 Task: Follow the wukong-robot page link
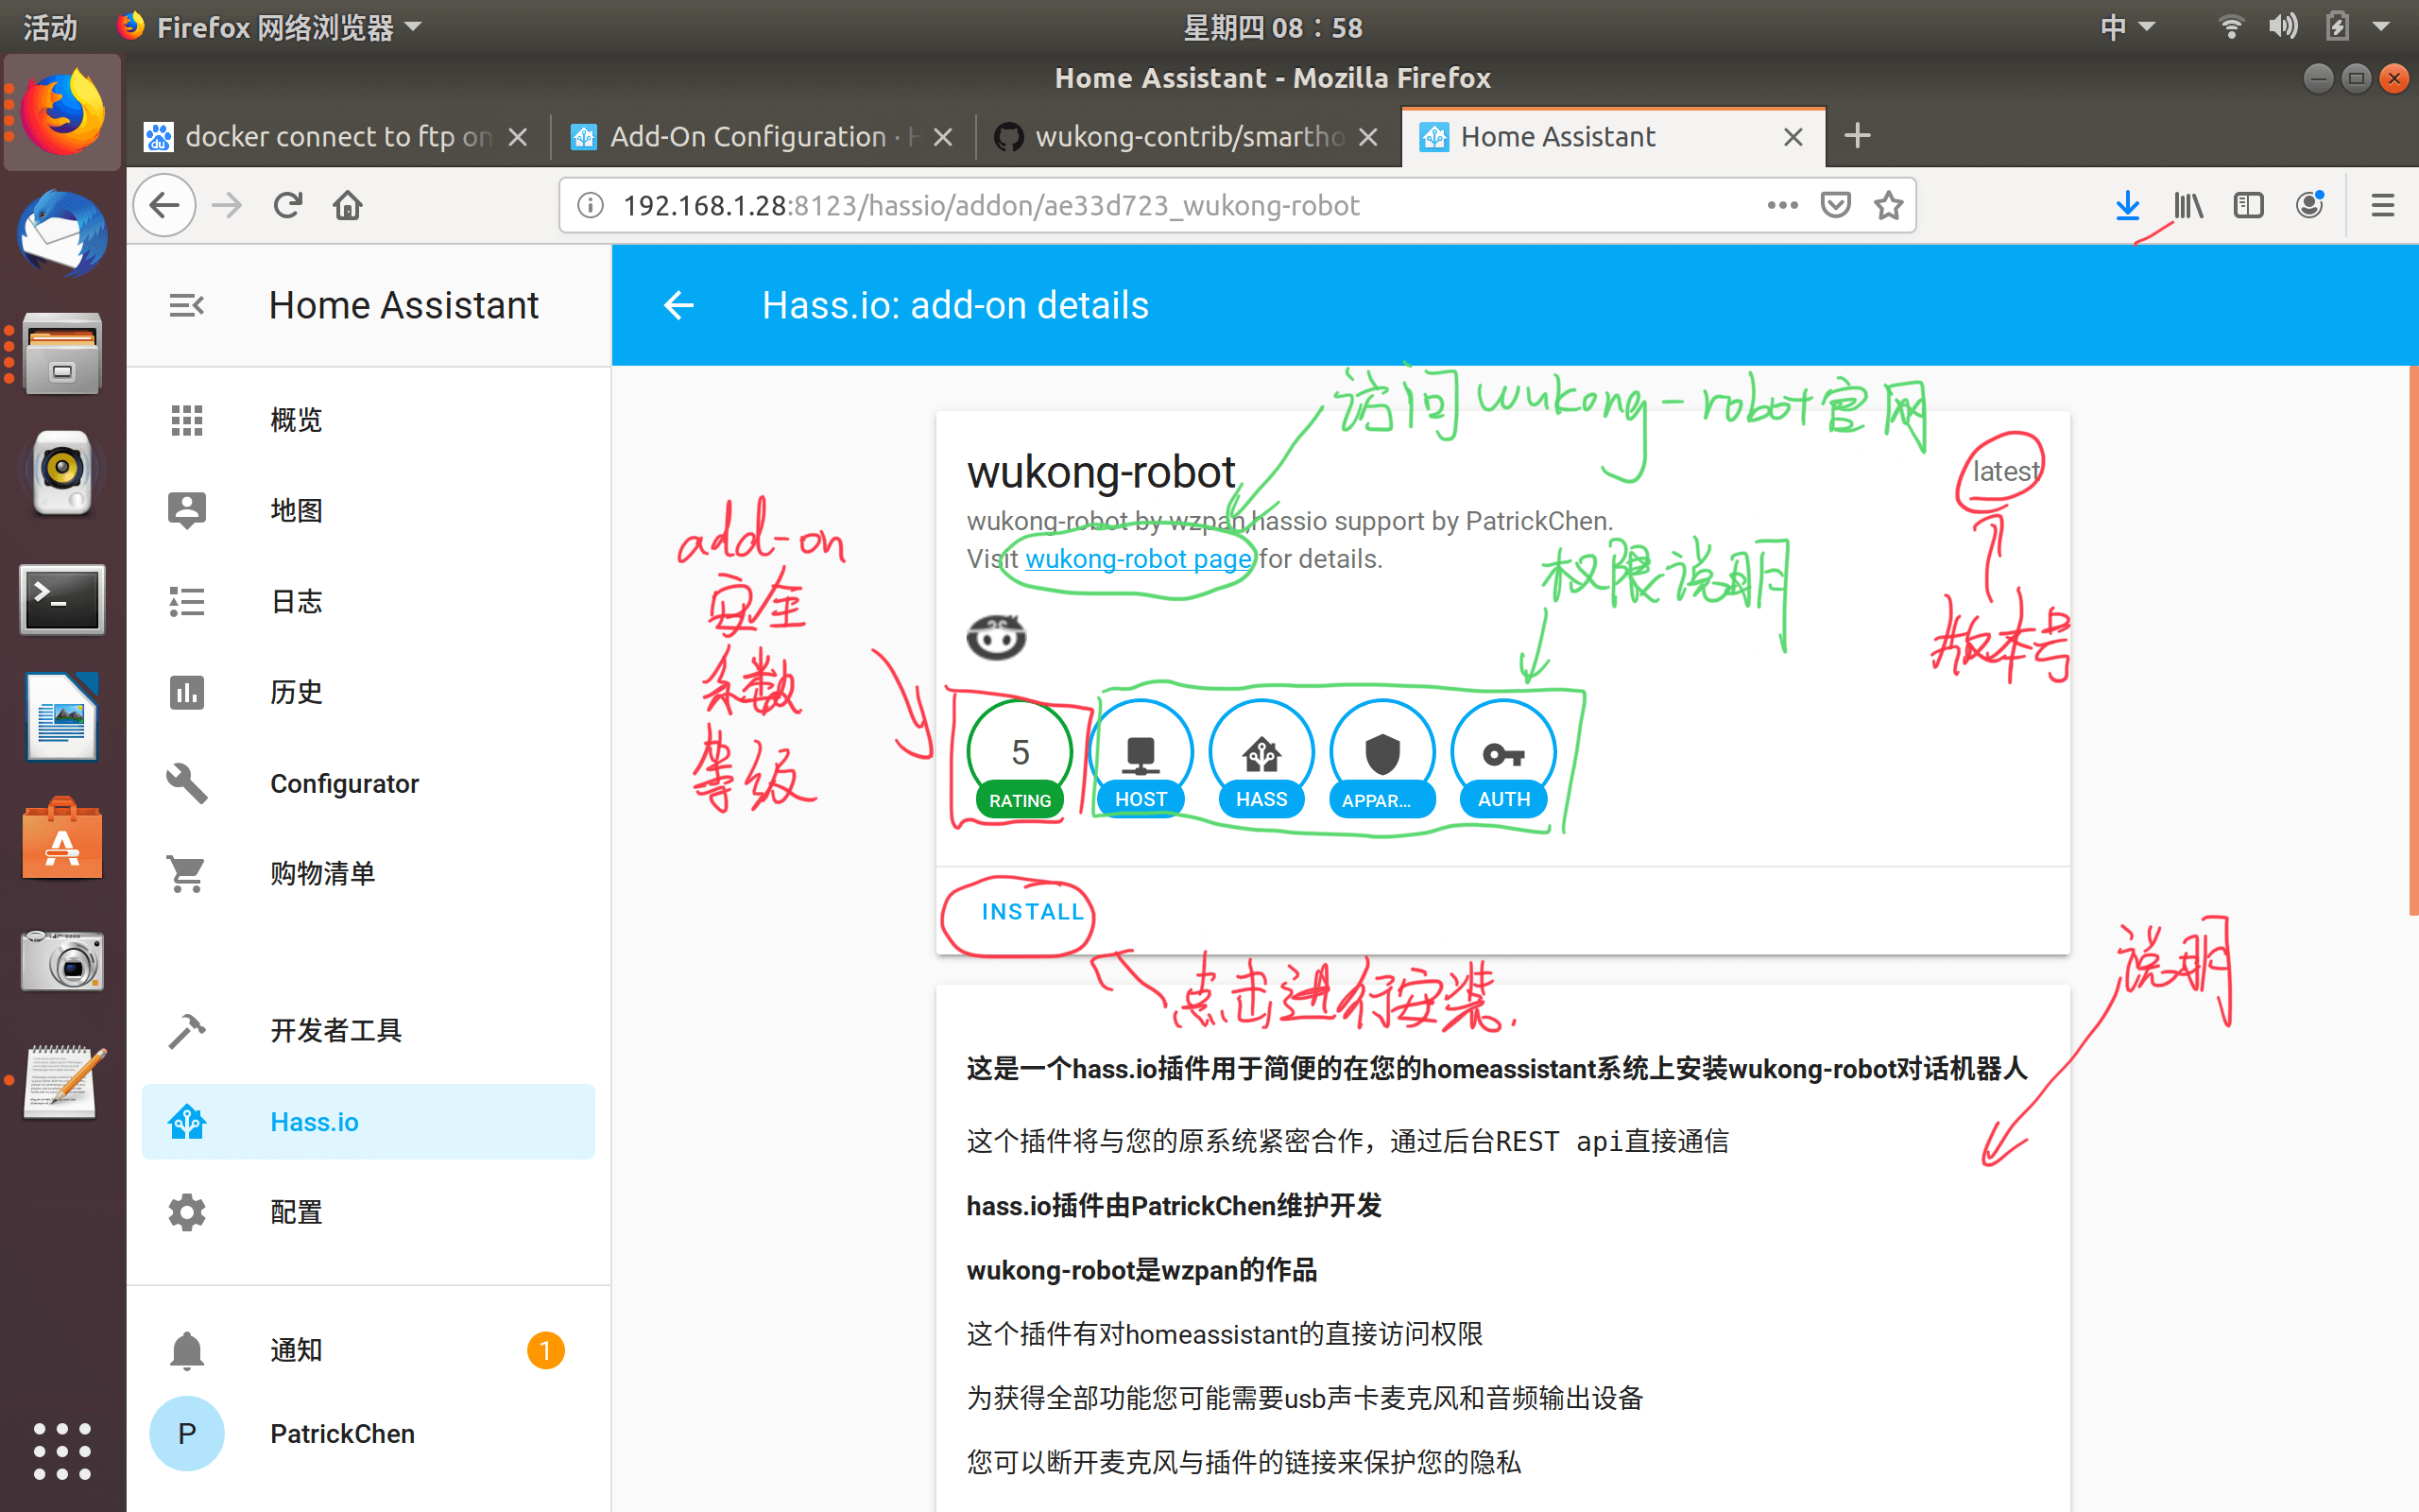[x=1139, y=559]
